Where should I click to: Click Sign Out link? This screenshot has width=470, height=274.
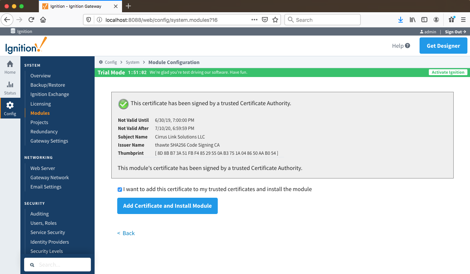(456, 32)
